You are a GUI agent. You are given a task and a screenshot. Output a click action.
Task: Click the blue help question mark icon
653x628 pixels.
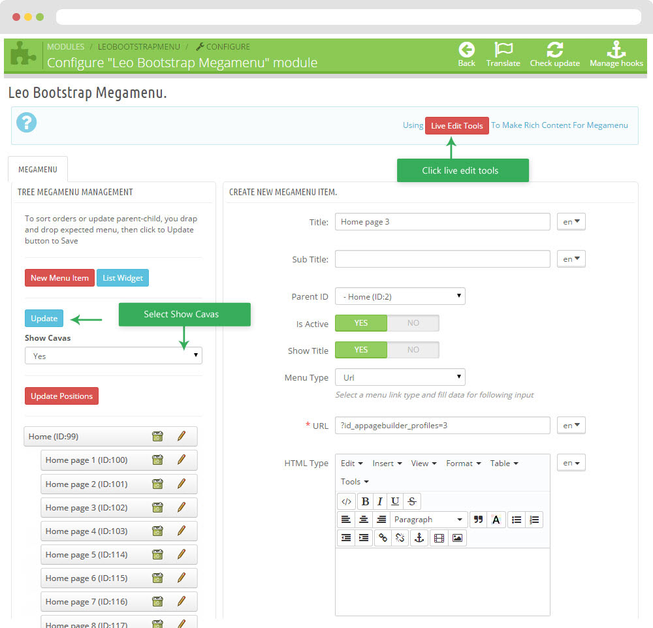26,123
